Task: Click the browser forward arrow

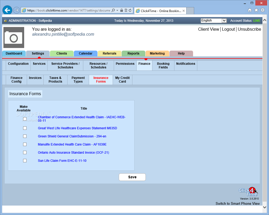Action: click(17, 10)
